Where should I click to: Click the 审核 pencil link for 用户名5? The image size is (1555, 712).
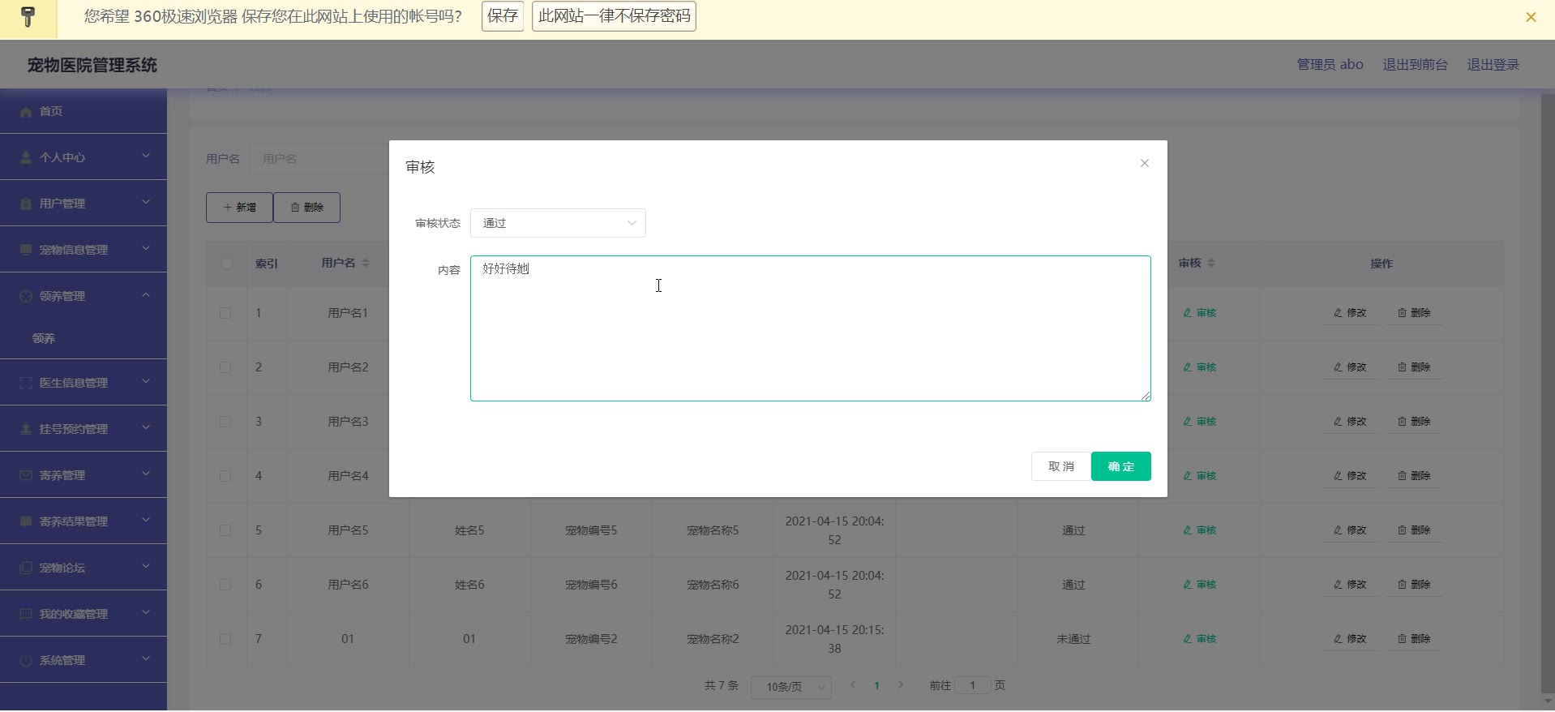pos(1200,530)
